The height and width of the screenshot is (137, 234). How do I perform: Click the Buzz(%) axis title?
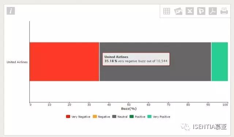click(129, 109)
